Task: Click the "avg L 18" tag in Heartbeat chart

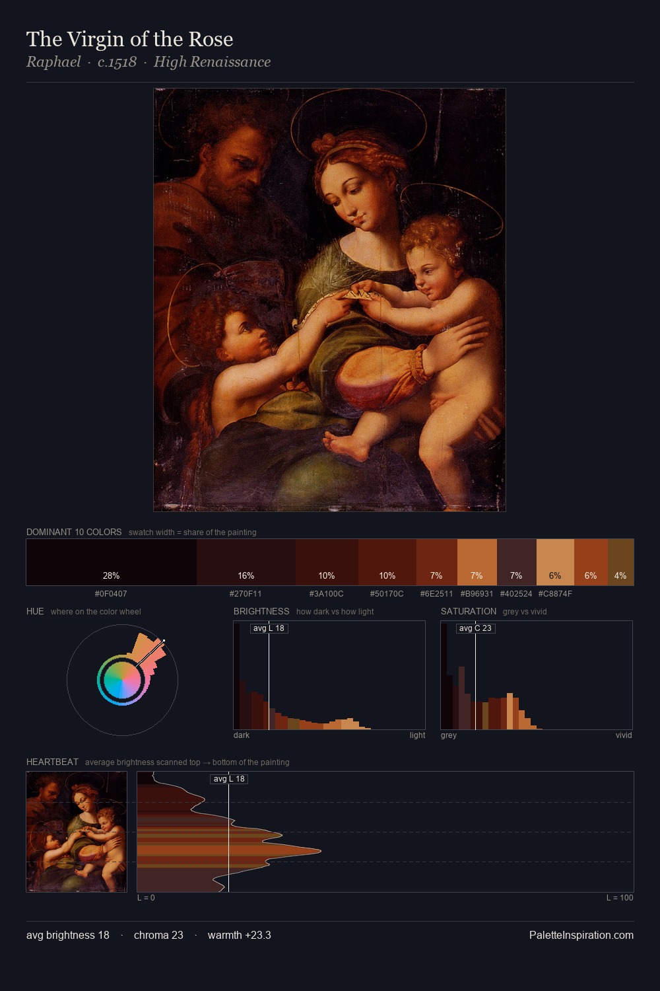Action: [x=229, y=779]
